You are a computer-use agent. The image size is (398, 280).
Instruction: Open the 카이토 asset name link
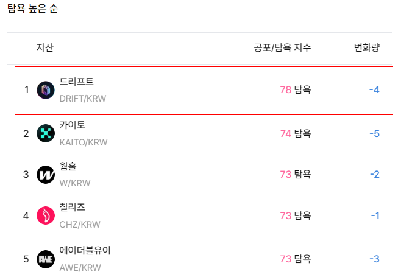click(72, 125)
